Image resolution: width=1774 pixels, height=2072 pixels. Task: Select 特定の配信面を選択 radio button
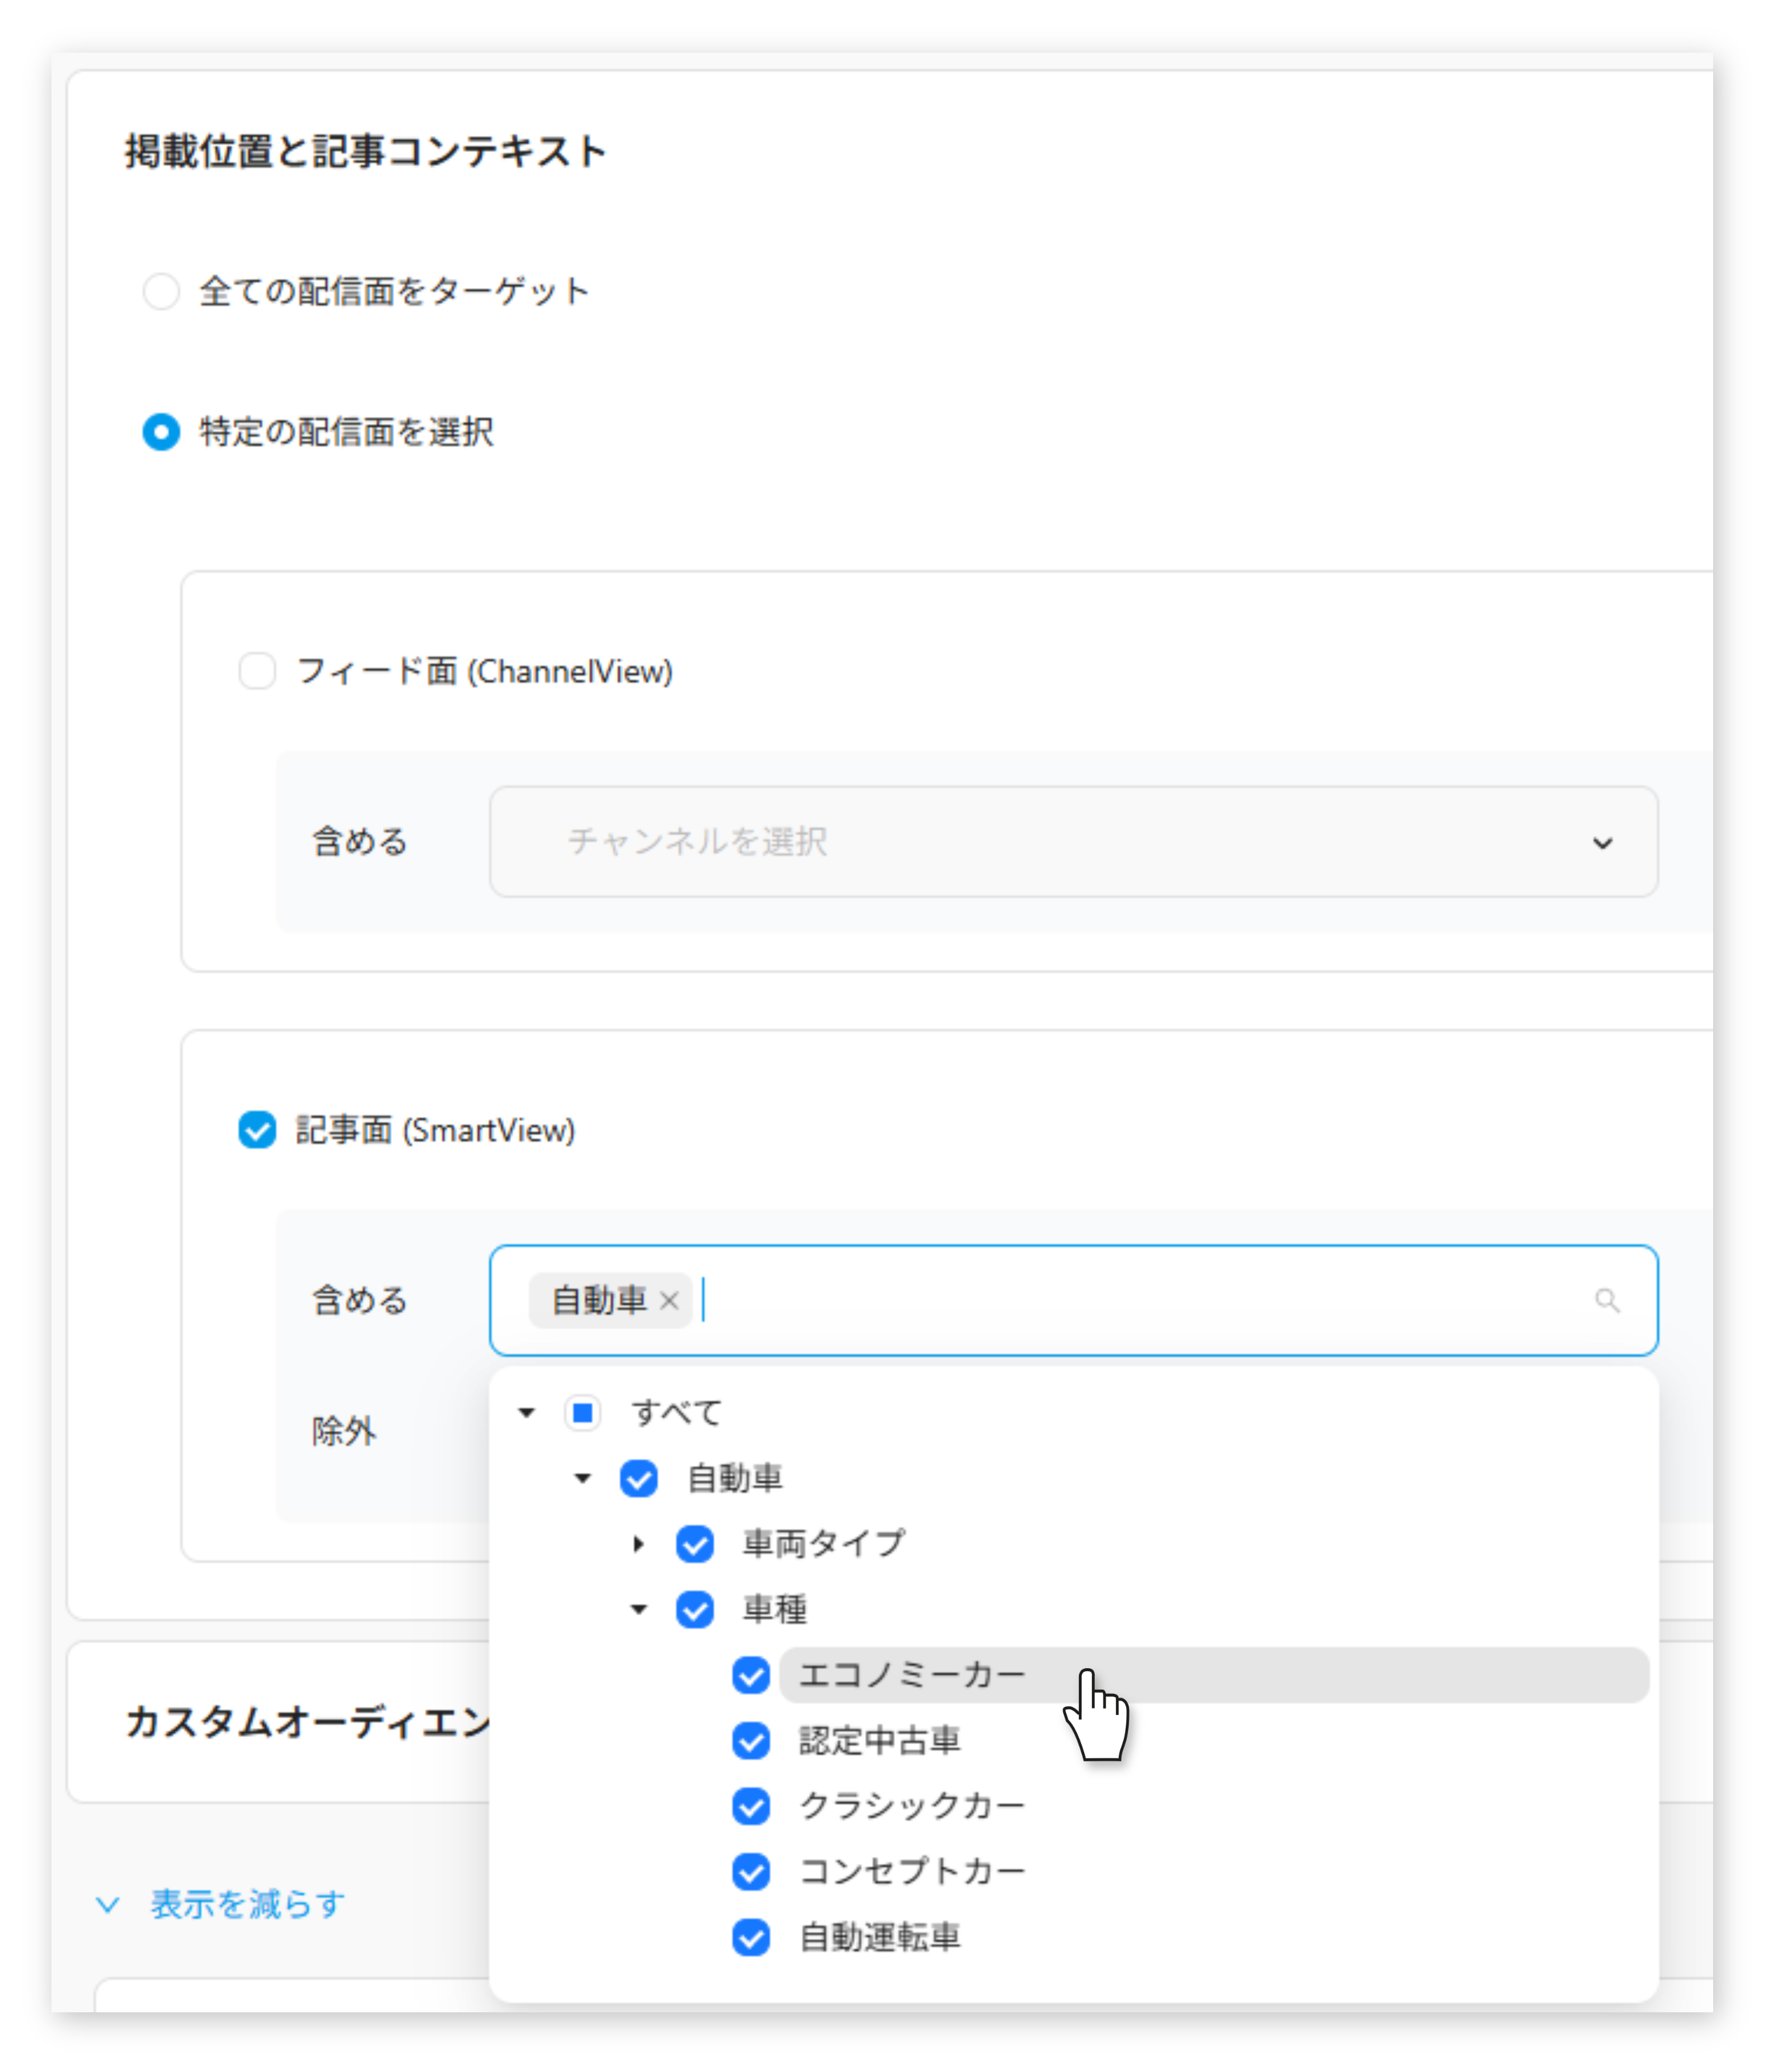(161, 432)
